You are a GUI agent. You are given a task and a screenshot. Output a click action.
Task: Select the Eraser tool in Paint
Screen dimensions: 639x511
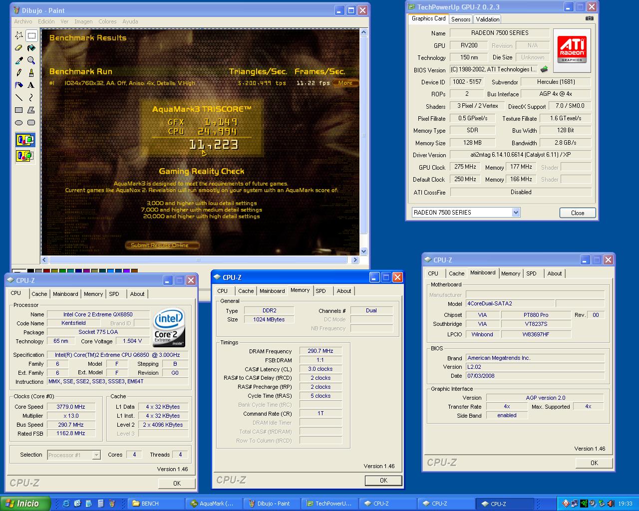click(19, 48)
